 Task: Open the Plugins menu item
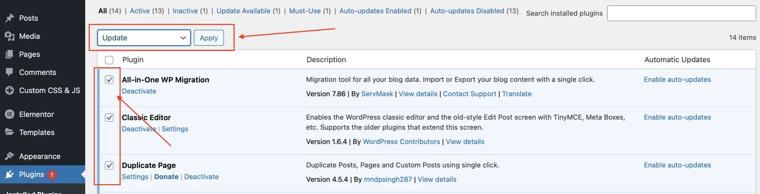(x=42, y=174)
